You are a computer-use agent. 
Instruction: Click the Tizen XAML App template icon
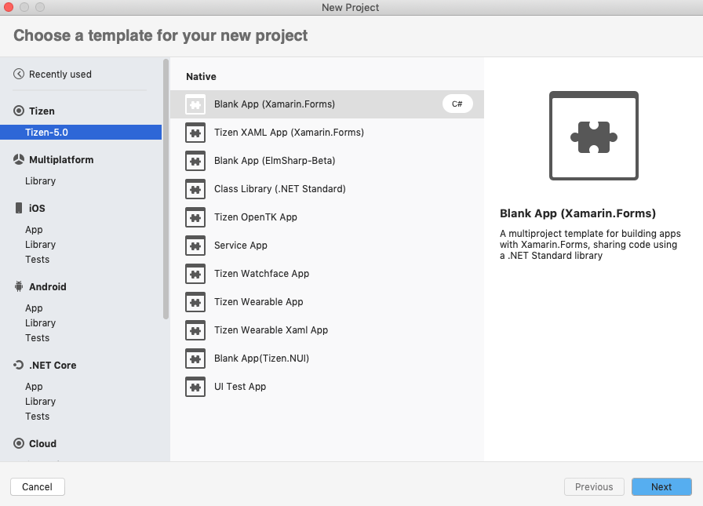click(x=195, y=133)
